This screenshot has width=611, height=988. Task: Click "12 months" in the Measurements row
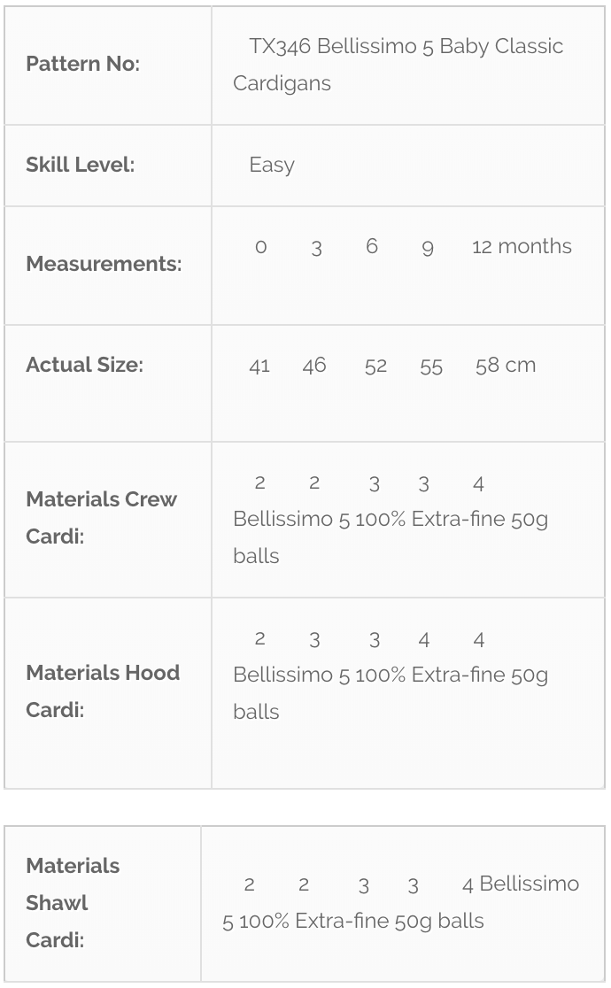click(x=522, y=247)
